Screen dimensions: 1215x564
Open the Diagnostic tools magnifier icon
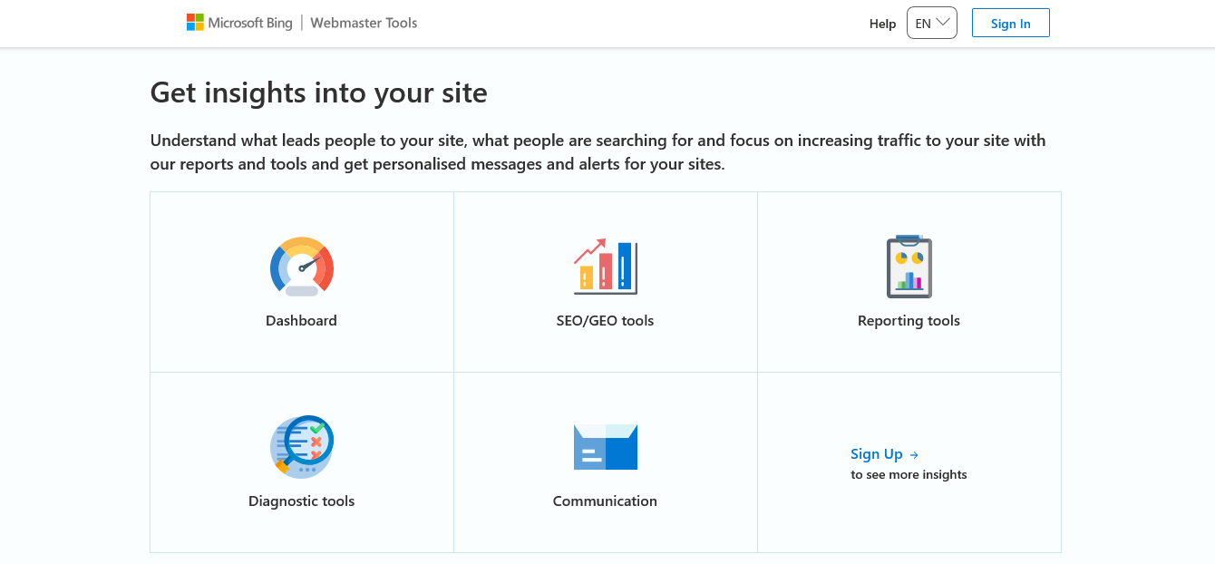302,446
